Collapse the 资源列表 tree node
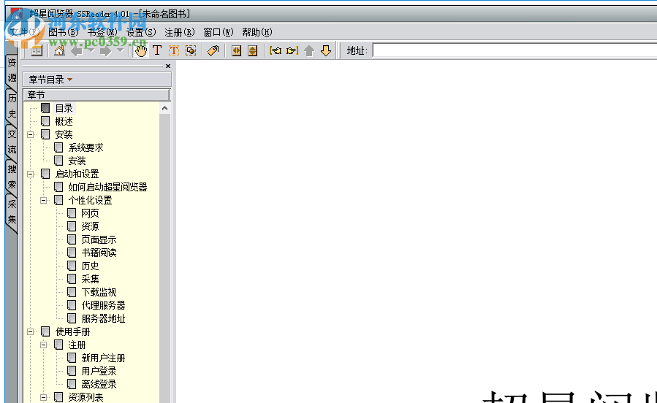This screenshot has width=657, height=403. (x=43, y=398)
